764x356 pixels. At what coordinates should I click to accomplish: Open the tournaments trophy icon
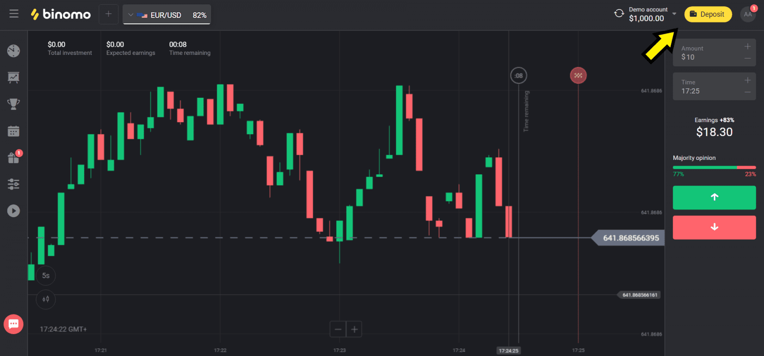click(13, 104)
